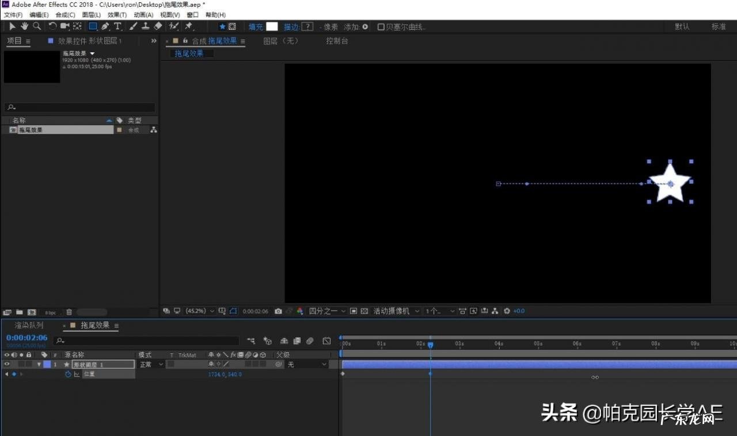Open the 效果(T) menu
Image resolution: width=737 pixels, height=436 pixels.
tap(116, 14)
